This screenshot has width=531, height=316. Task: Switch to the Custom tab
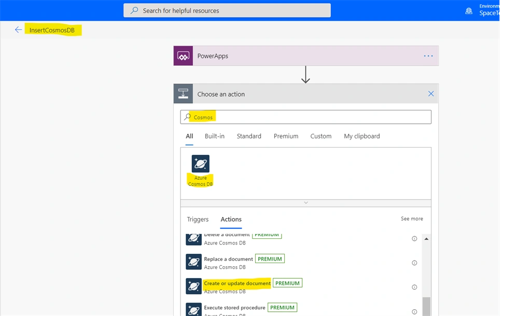(x=320, y=136)
